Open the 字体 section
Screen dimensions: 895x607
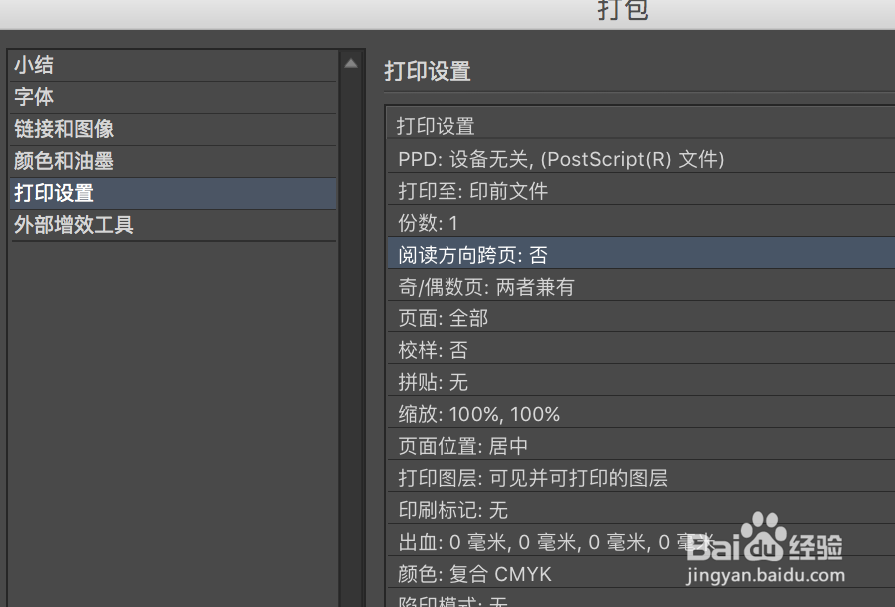[x=34, y=97]
